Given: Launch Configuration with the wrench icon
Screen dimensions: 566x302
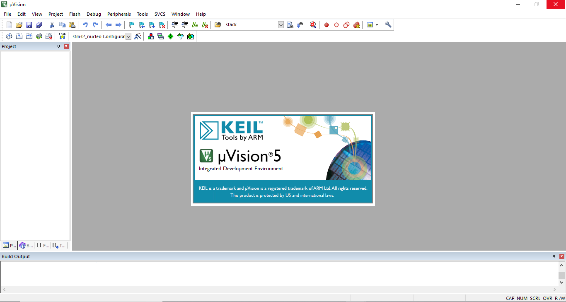Looking at the screenshot, I should 388,24.
